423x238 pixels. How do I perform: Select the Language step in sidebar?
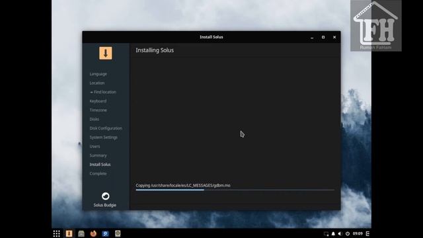pyautogui.click(x=98, y=74)
